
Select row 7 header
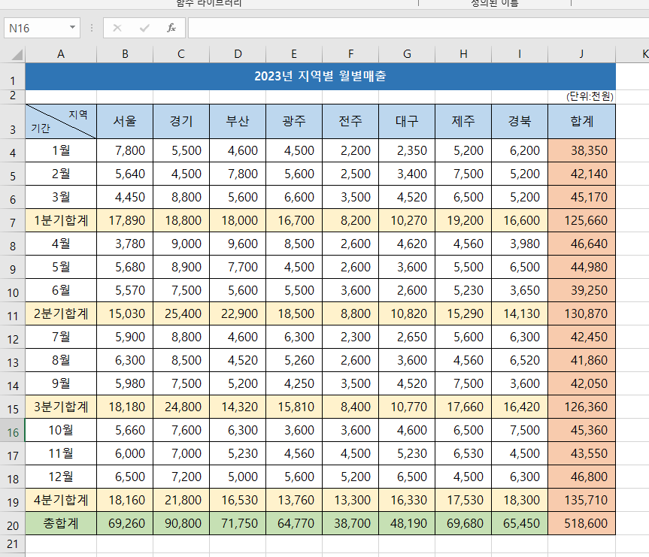click(13, 220)
